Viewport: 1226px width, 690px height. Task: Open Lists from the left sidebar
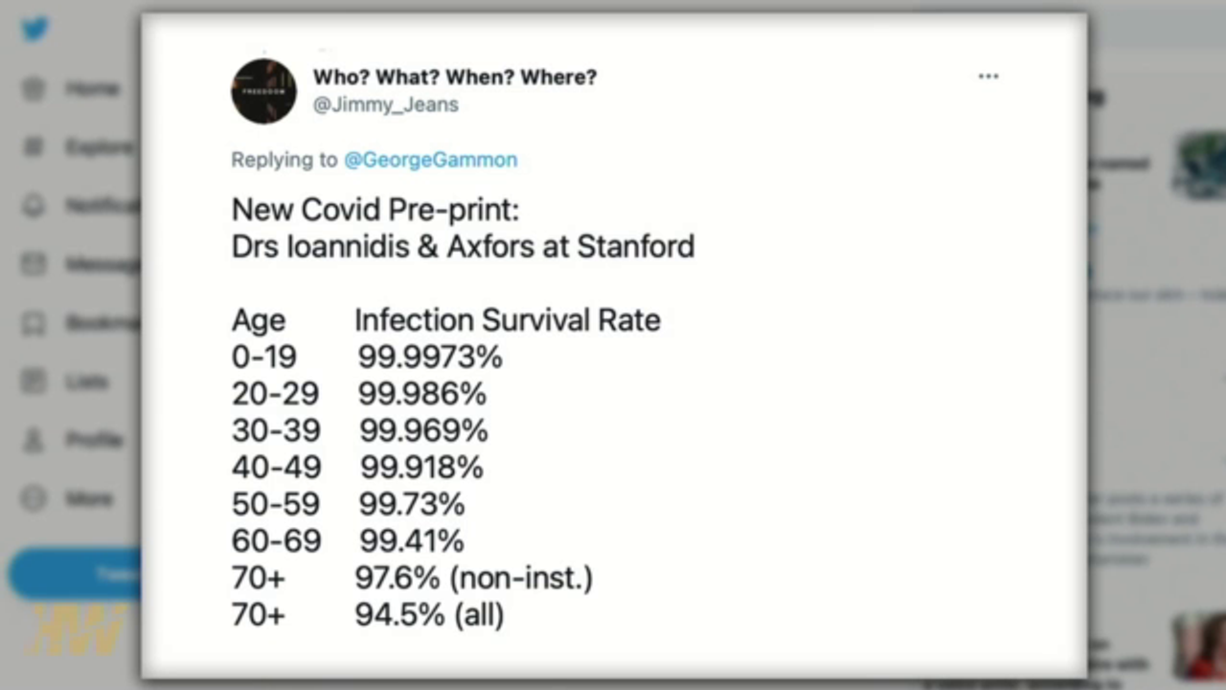[x=34, y=381]
